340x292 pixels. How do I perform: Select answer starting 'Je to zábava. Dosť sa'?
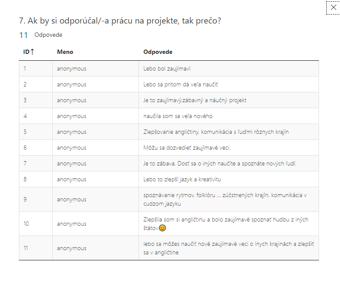pos(220,163)
